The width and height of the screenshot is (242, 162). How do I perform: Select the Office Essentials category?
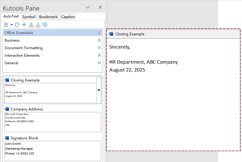(19, 33)
